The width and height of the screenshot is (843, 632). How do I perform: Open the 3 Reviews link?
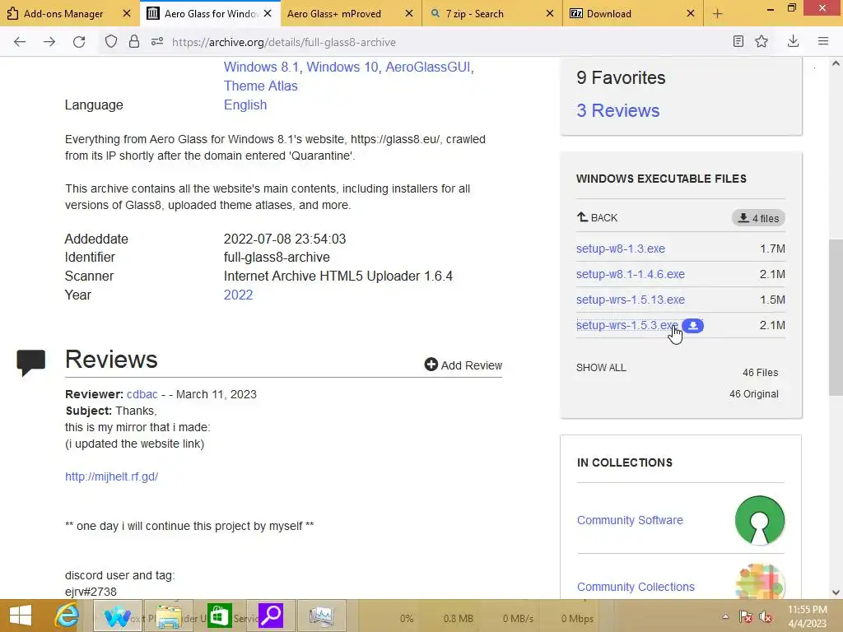point(617,110)
